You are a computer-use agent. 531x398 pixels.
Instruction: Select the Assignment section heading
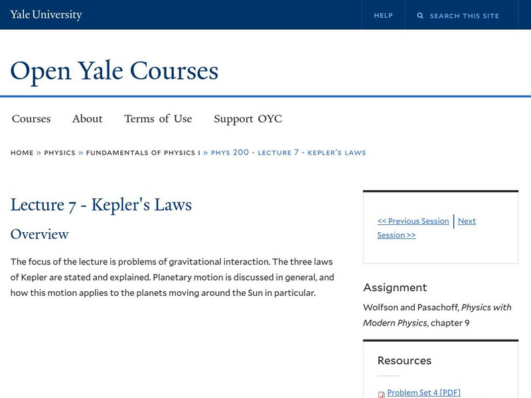click(394, 288)
